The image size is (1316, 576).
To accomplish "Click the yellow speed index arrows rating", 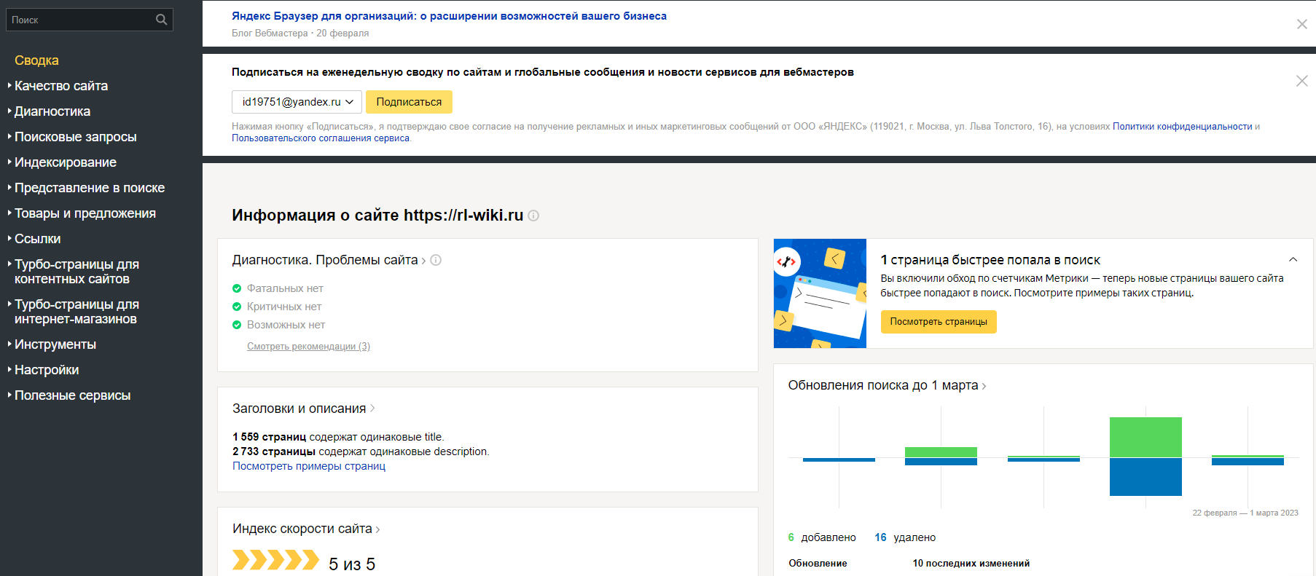I will (x=275, y=560).
